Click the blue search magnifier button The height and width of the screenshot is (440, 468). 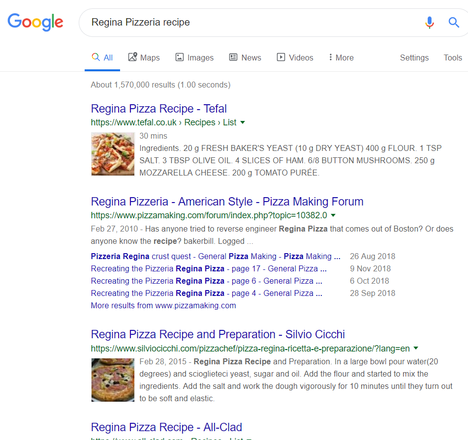tap(454, 22)
